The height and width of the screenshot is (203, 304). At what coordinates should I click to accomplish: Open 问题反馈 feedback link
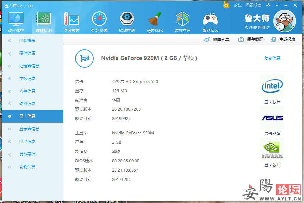[x=253, y=5]
